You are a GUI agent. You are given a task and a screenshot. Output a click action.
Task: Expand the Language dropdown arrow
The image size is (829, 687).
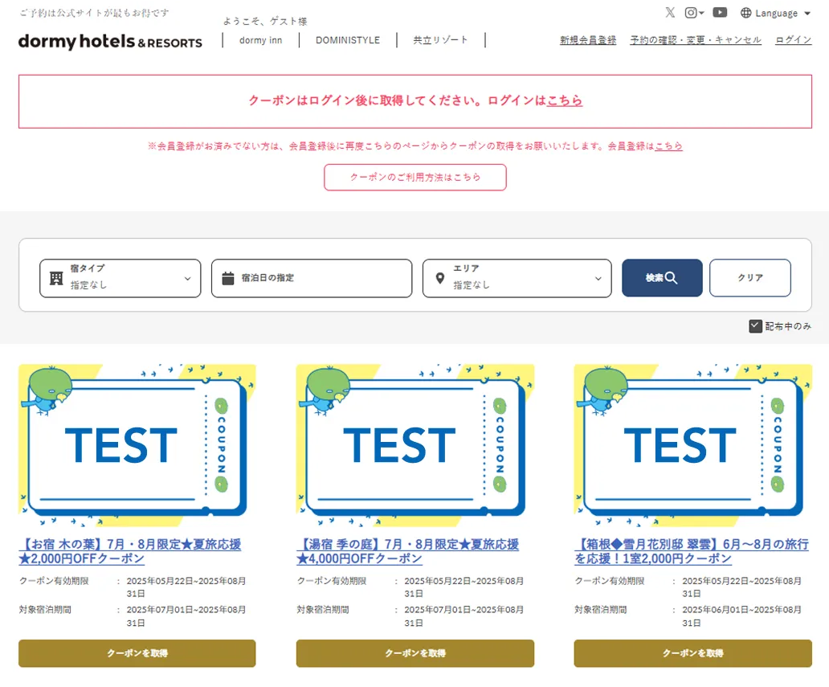(x=807, y=13)
